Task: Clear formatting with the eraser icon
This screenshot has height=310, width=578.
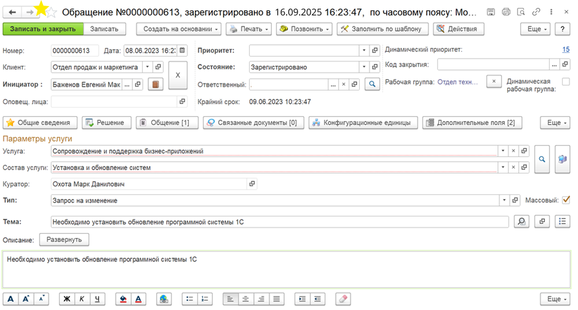Action: pos(343,299)
